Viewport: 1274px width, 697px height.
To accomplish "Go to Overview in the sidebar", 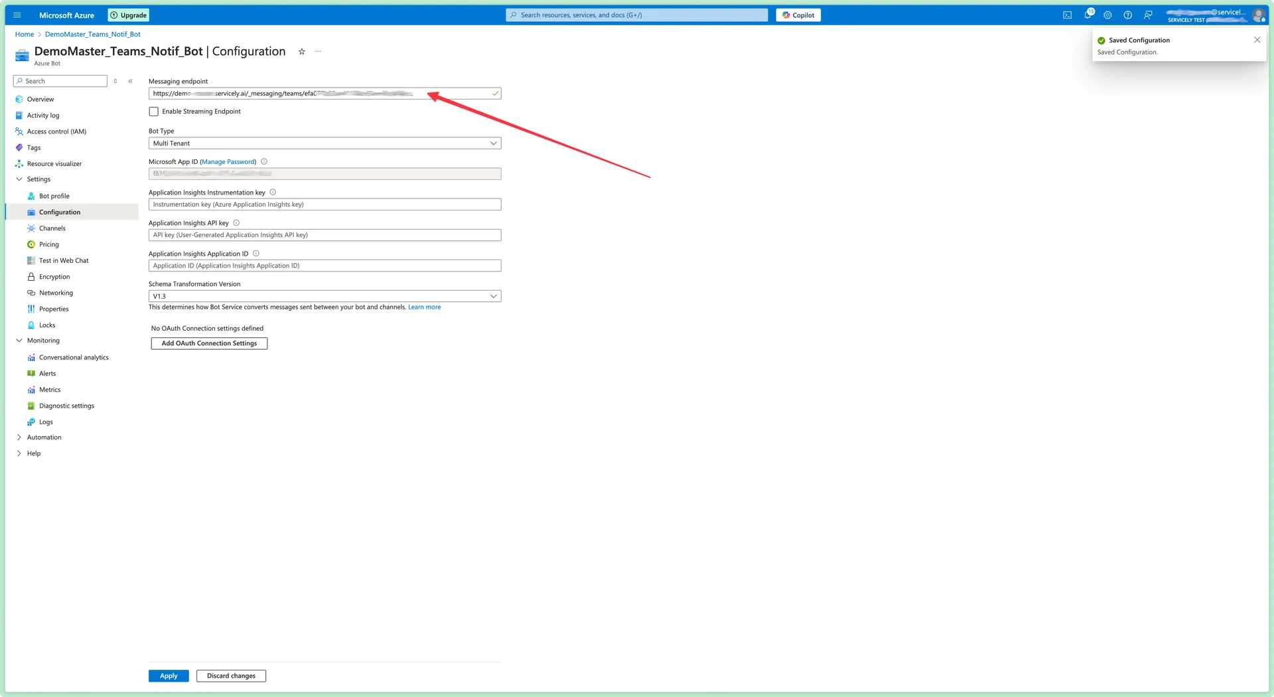I will coord(40,100).
